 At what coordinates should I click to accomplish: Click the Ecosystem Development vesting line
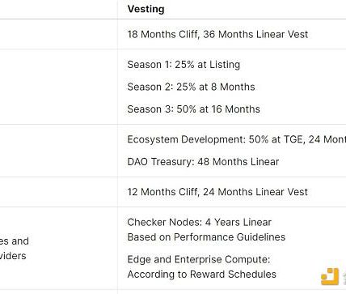[237, 139]
